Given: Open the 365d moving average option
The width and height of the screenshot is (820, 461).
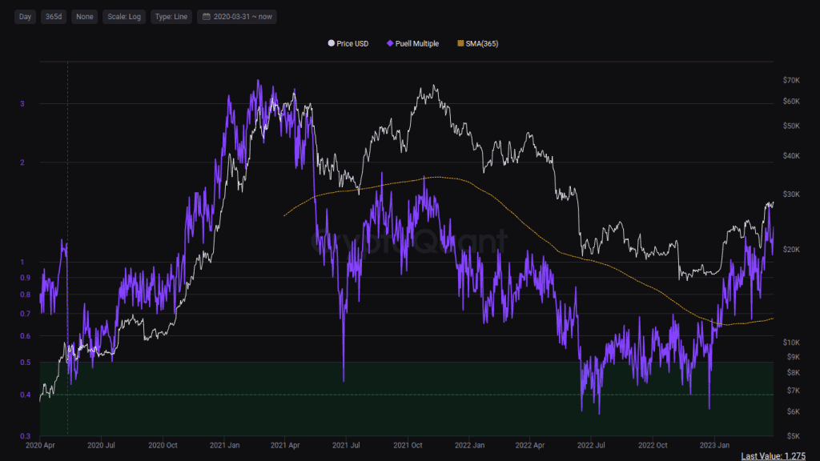Looking at the screenshot, I should point(53,17).
